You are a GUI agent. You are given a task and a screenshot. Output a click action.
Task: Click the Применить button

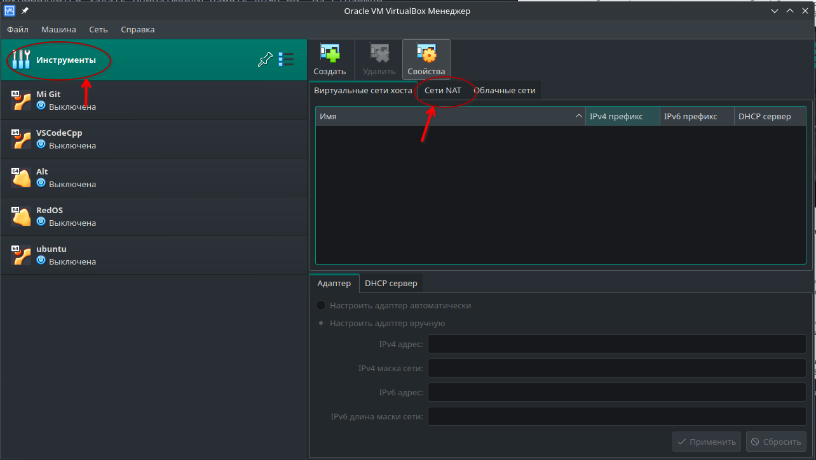pyautogui.click(x=707, y=442)
